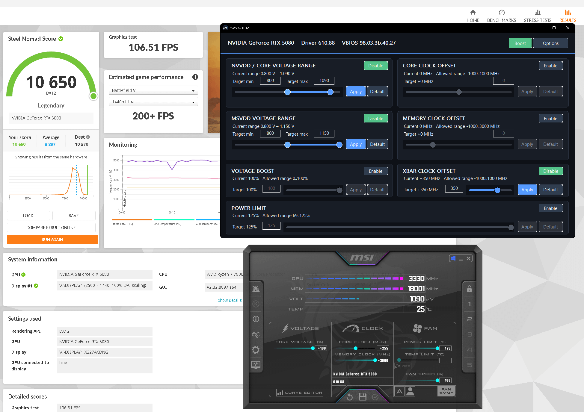Open Afterburner hardware monitor icon
Image resolution: width=584 pixels, height=412 pixels.
[256, 365]
